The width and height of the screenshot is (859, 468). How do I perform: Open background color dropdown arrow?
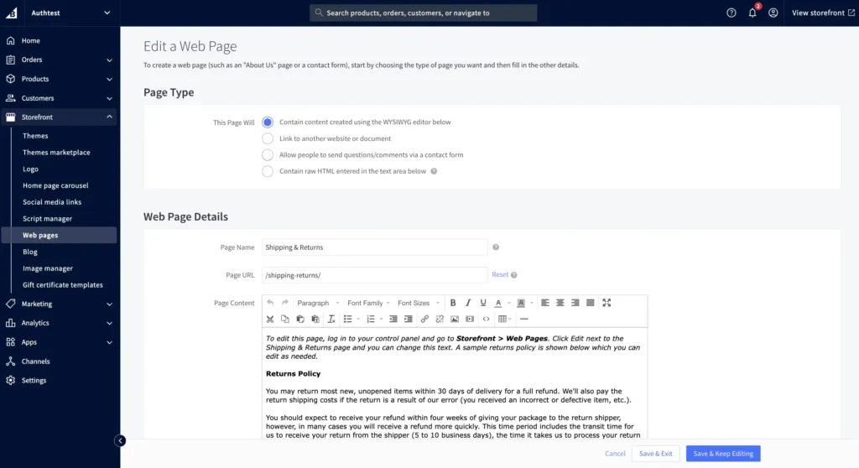tap(531, 303)
